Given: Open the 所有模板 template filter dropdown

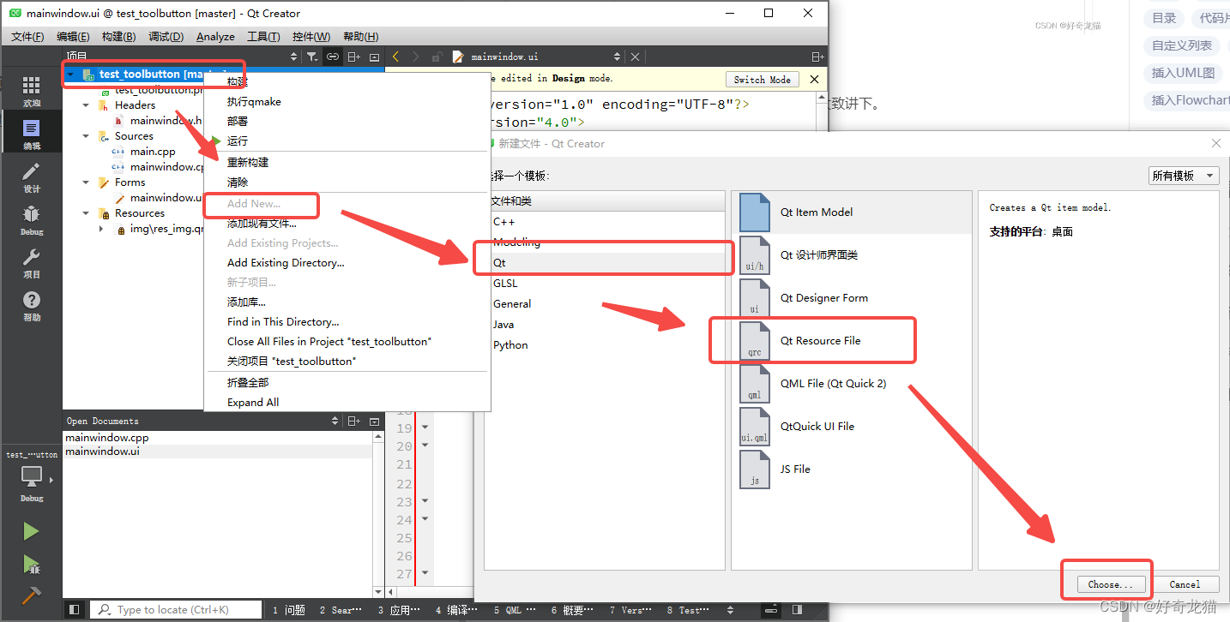Looking at the screenshot, I should point(1184,176).
